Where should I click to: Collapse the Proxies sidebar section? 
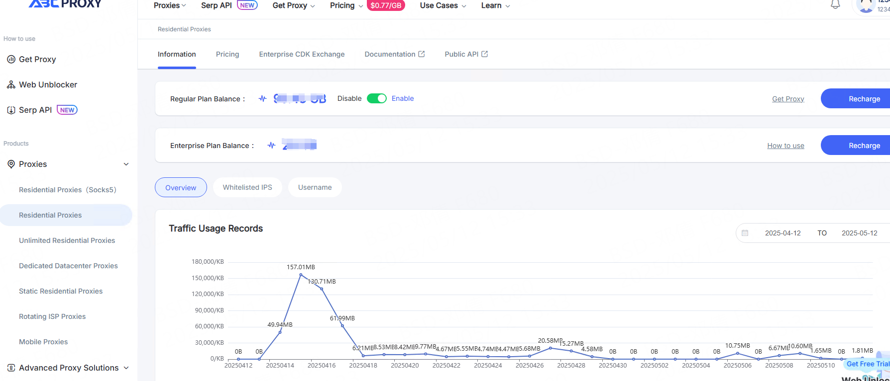pyautogui.click(x=126, y=164)
